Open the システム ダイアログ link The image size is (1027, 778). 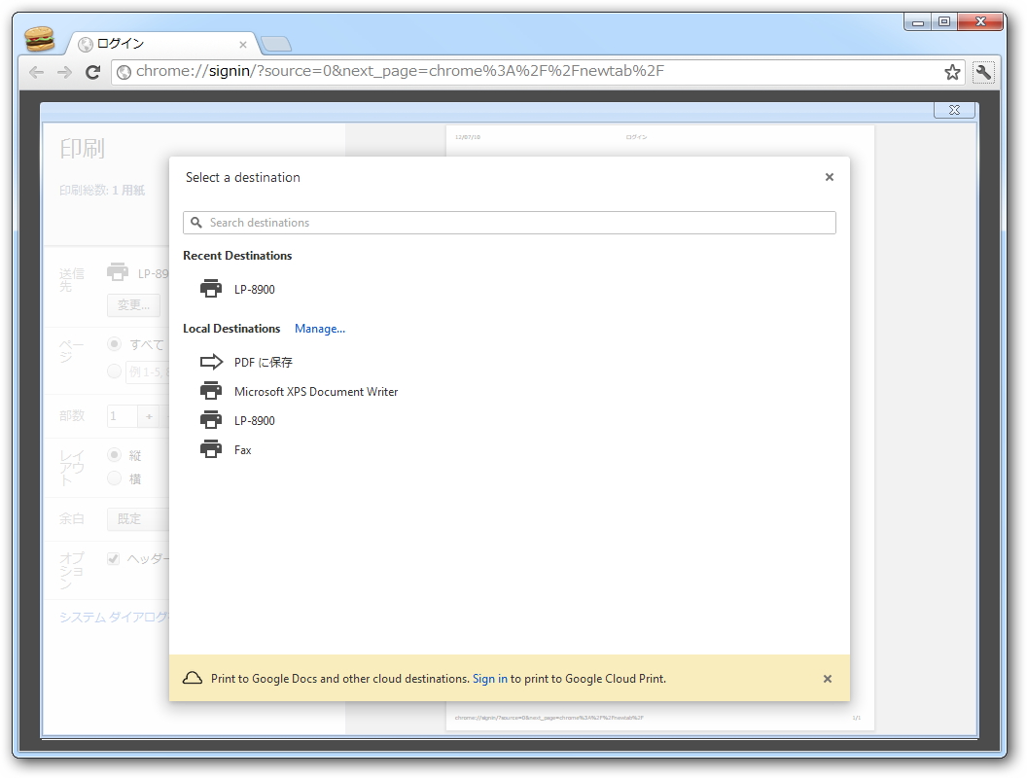click(x=115, y=617)
